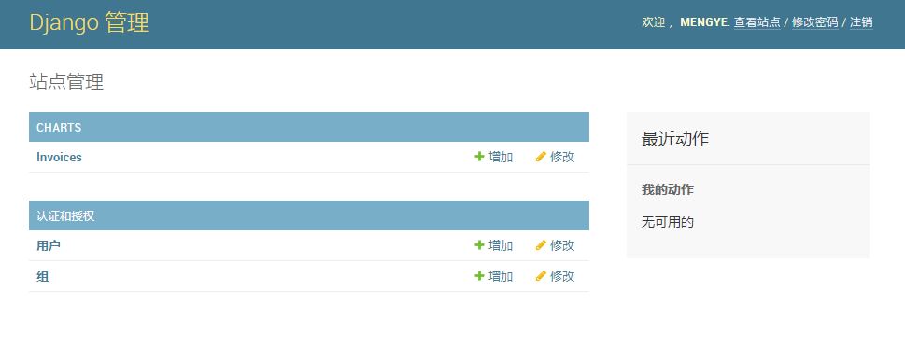
Task: Click the green plus icon for 组
Action: (479, 276)
